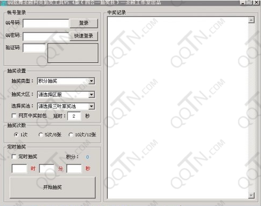The height and width of the screenshot is (206, 261).
Task: Click the 快速登录 quick login button
Action: click(x=84, y=36)
